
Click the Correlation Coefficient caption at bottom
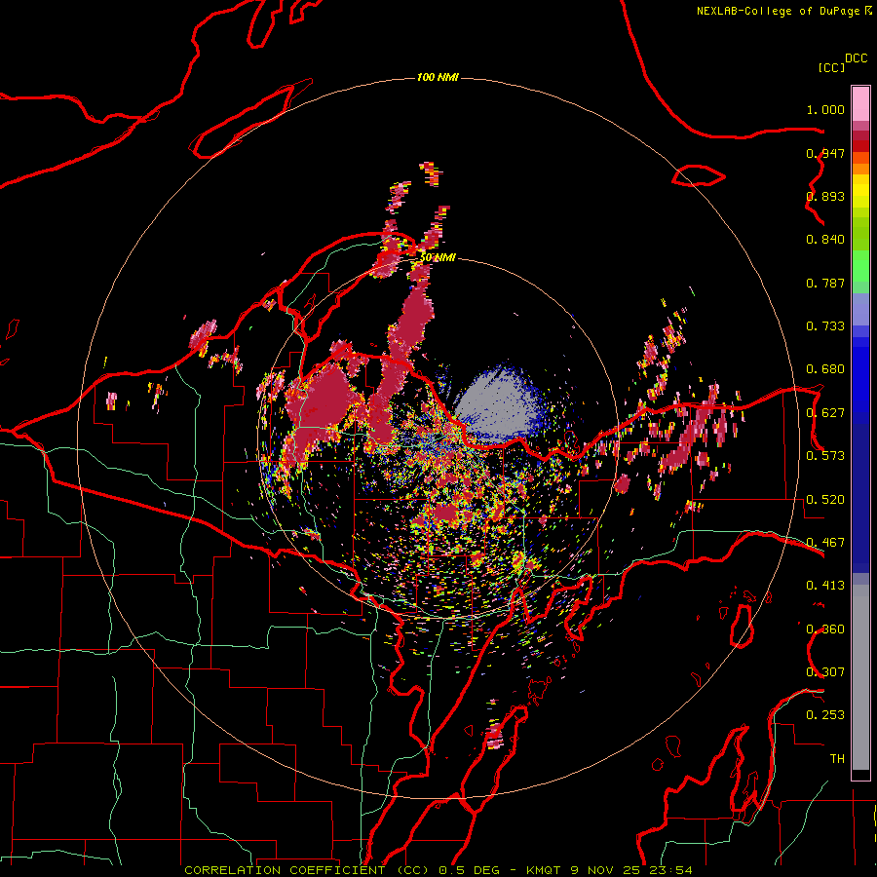pos(438,870)
